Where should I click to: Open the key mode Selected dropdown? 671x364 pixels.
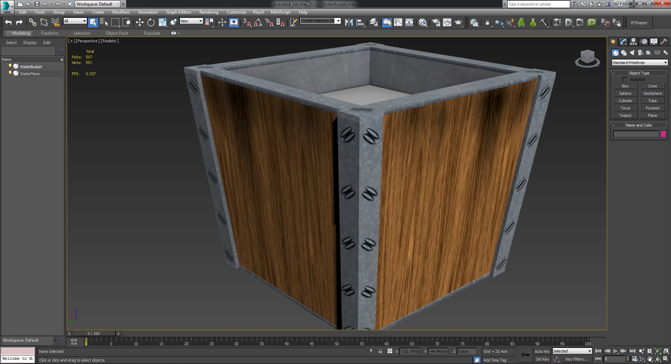572,351
